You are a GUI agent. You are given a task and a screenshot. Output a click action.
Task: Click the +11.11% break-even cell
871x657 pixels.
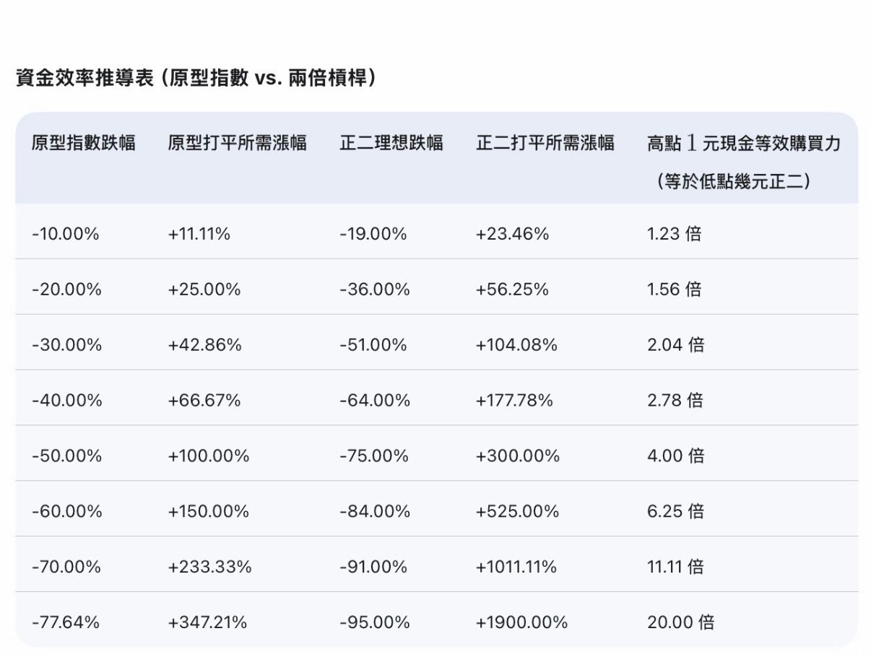pyautogui.click(x=199, y=234)
